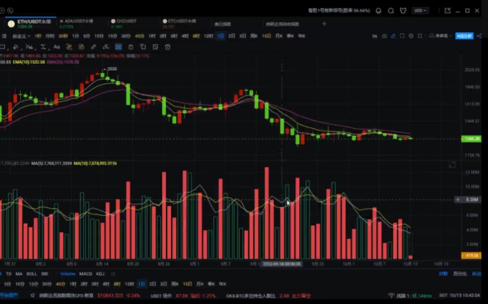Expand the 未命名 cloud template dropdown
Image resolution: width=488 pixels, height=304 pixels.
coord(440,36)
